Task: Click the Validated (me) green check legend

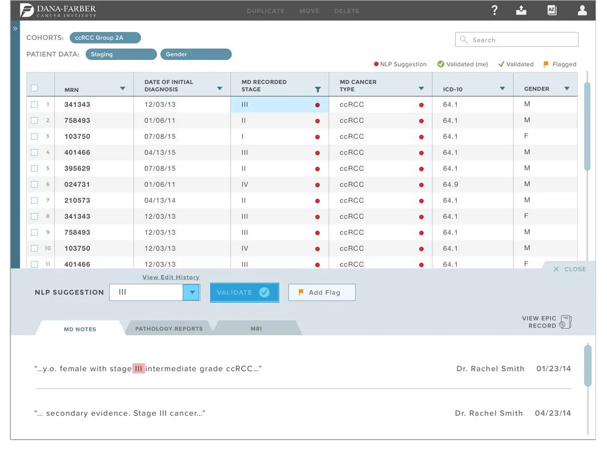Action: point(440,64)
